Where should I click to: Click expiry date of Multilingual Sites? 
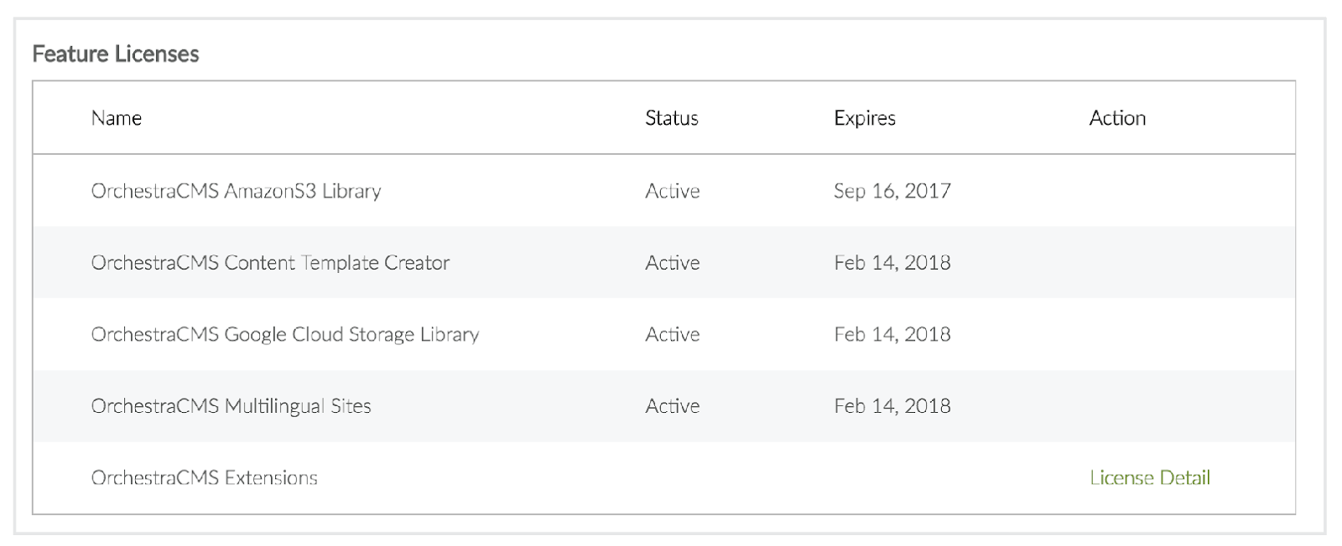[x=892, y=406]
